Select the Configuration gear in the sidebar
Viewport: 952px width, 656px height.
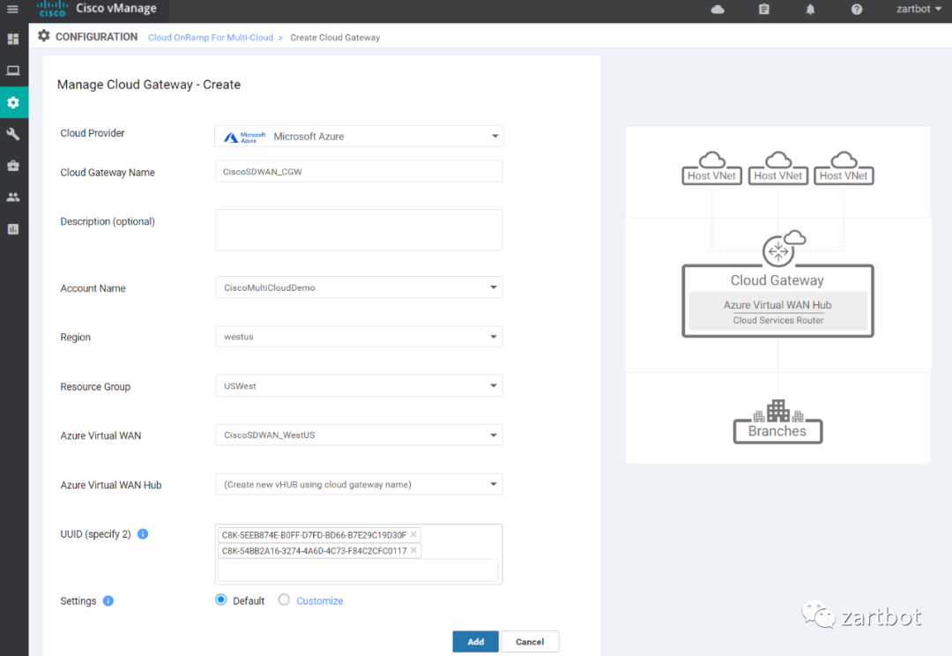13,102
